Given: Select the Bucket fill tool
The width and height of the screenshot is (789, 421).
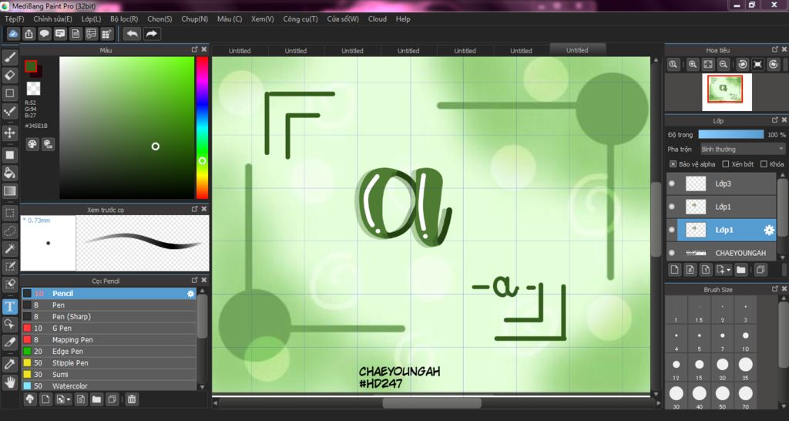Looking at the screenshot, I should 9,173.
